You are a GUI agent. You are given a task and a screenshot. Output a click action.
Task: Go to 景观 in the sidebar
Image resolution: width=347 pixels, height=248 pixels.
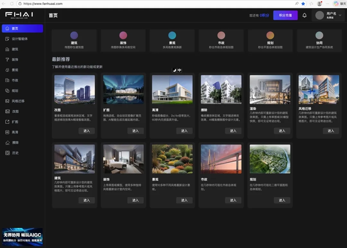pyautogui.click(x=15, y=70)
